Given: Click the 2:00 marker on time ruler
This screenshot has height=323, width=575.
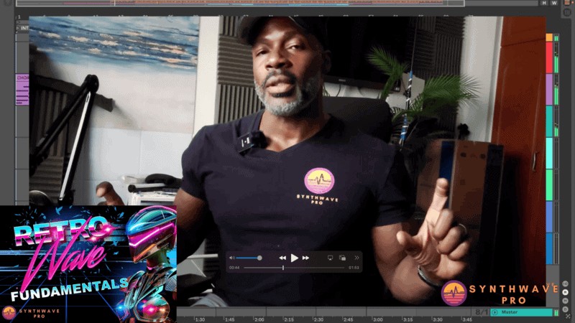Looking at the screenshot, I should 259,319.
